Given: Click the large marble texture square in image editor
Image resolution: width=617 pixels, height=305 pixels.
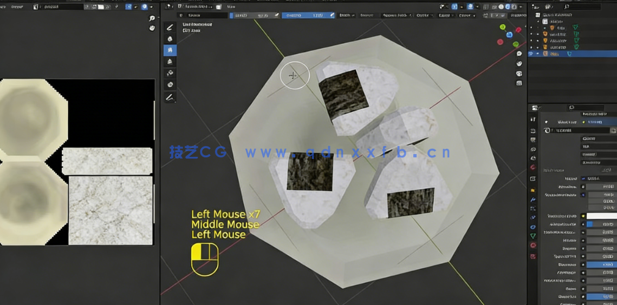Looking at the screenshot, I should click(110, 210).
